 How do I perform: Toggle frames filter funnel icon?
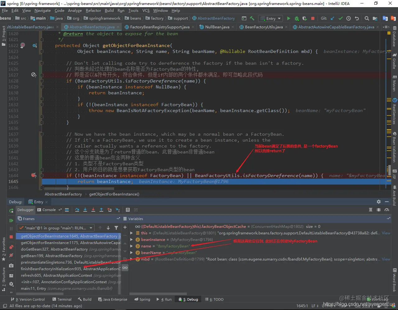[x=116, y=228]
